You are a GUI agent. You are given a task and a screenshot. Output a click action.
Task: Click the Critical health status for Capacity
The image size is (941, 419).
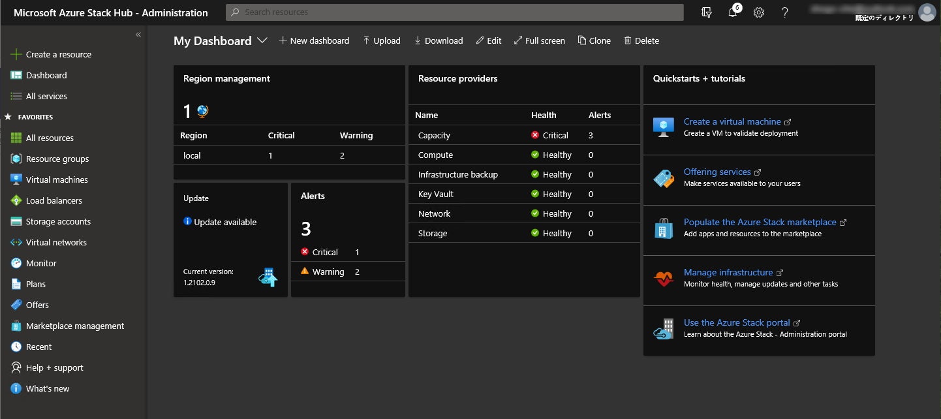tap(549, 135)
